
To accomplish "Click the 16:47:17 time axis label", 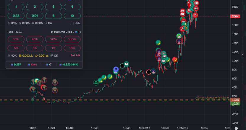I will coord(145,128).
